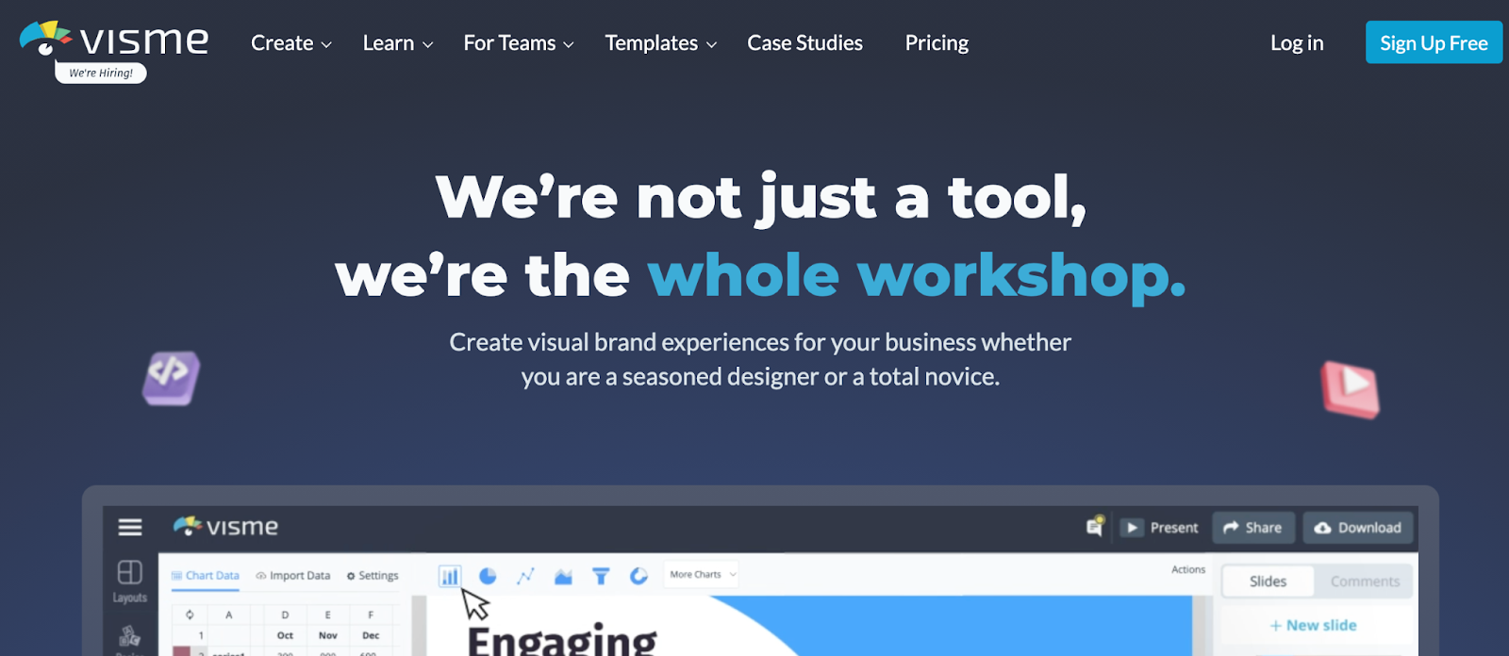Open Case Studies page
The width and height of the screenshot is (1509, 656).
pyautogui.click(x=804, y=43)
